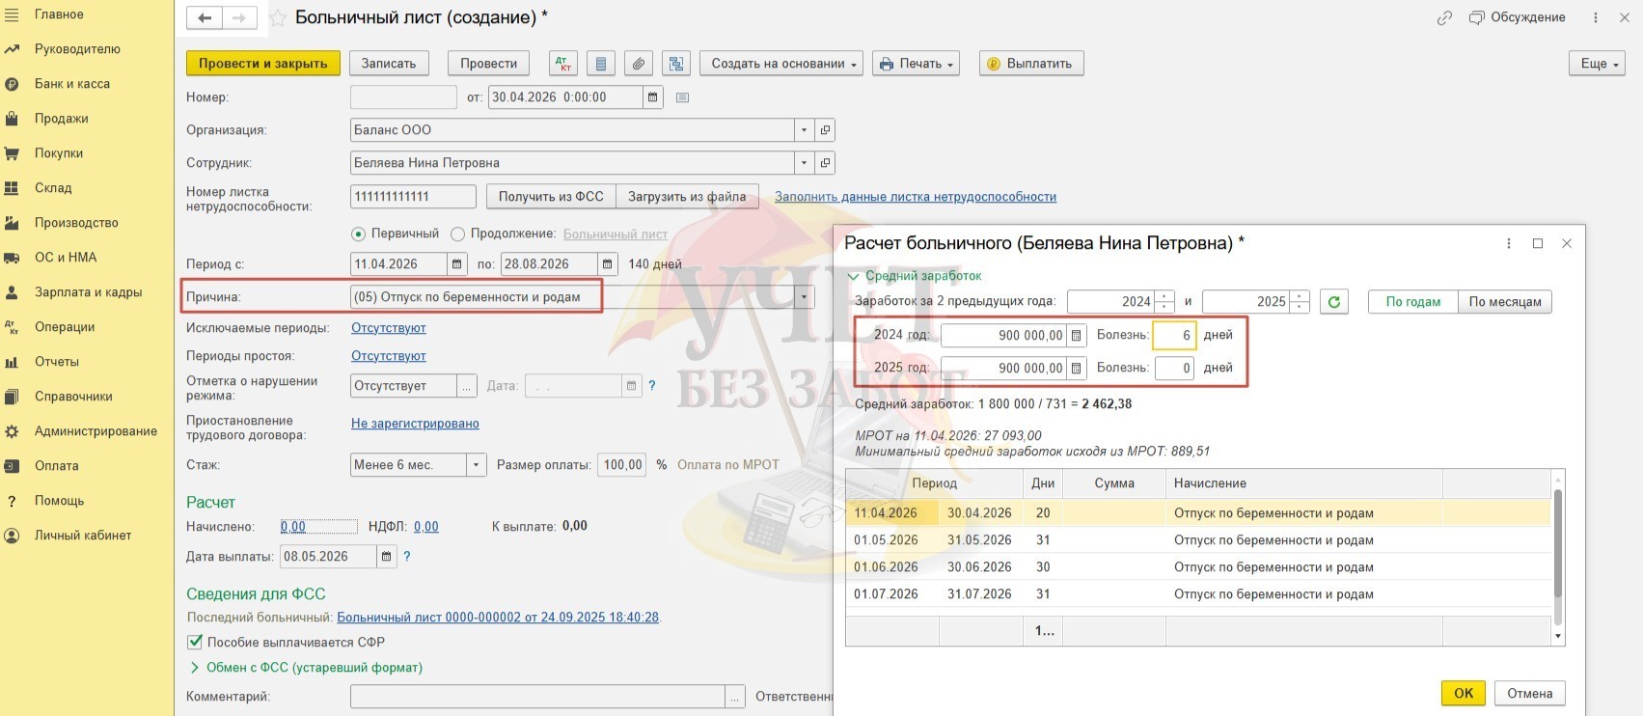Image resolution: width=1643 pixels, height=716 pixels.
Task: Click the green refresh earnings icon
Action: (1334, 302)
